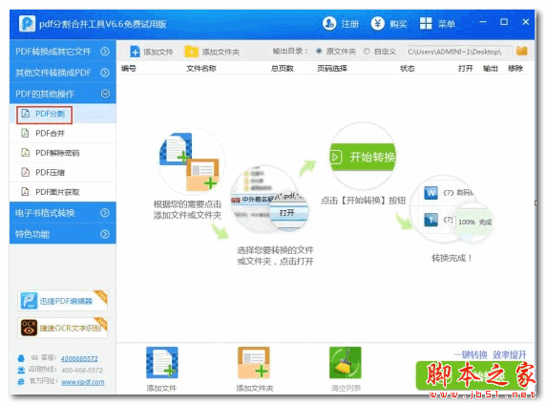This screenshot has height=405, width=547.
Task: Open the PDF压缩 menu item
Action: 63,172
